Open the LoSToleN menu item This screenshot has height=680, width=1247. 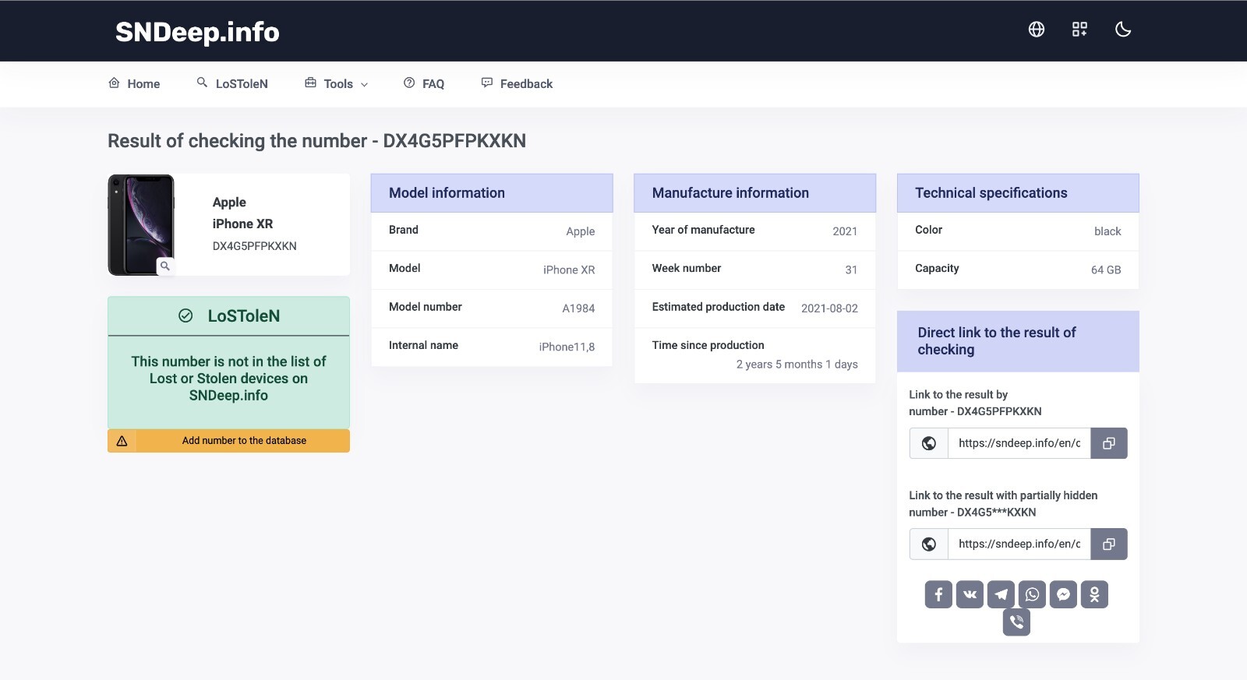click(232, 83)
